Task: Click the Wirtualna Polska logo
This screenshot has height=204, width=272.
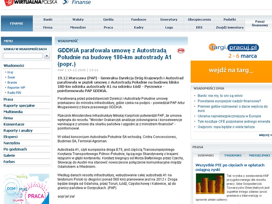Action: click(x=31, y=2)
